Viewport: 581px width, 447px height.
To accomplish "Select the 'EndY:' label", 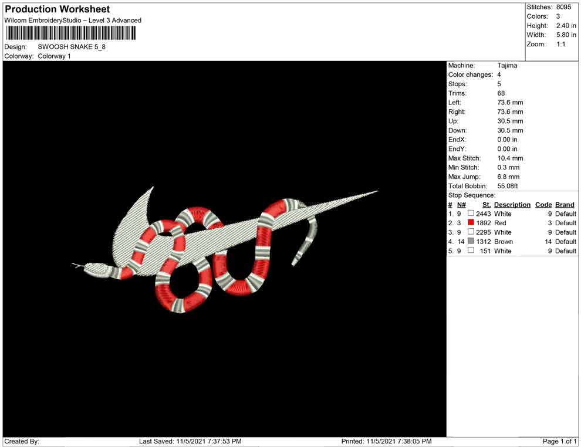I will [x=457, y=149].
